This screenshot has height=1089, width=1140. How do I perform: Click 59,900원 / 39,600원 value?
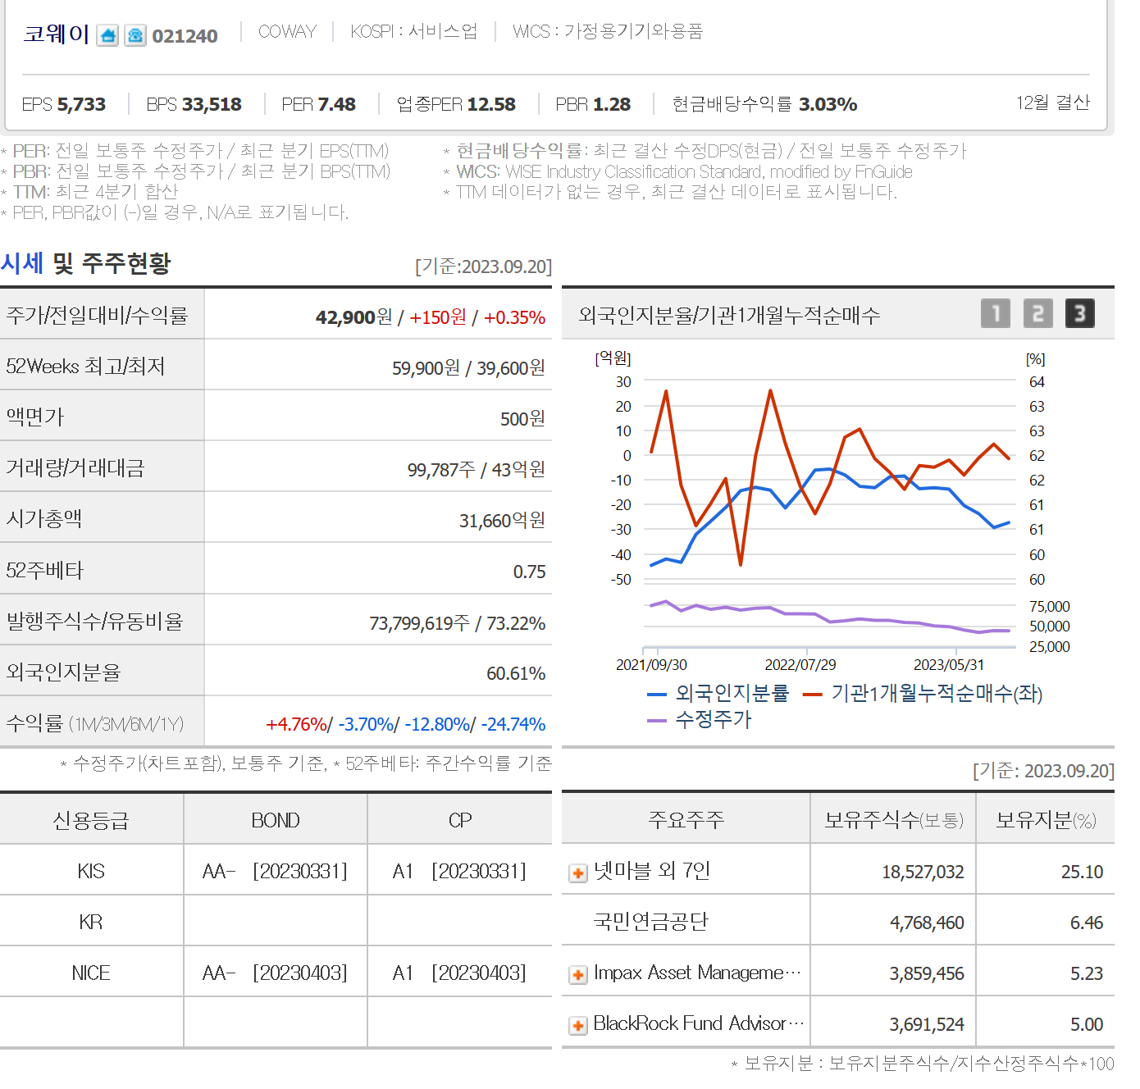[468, 368]
